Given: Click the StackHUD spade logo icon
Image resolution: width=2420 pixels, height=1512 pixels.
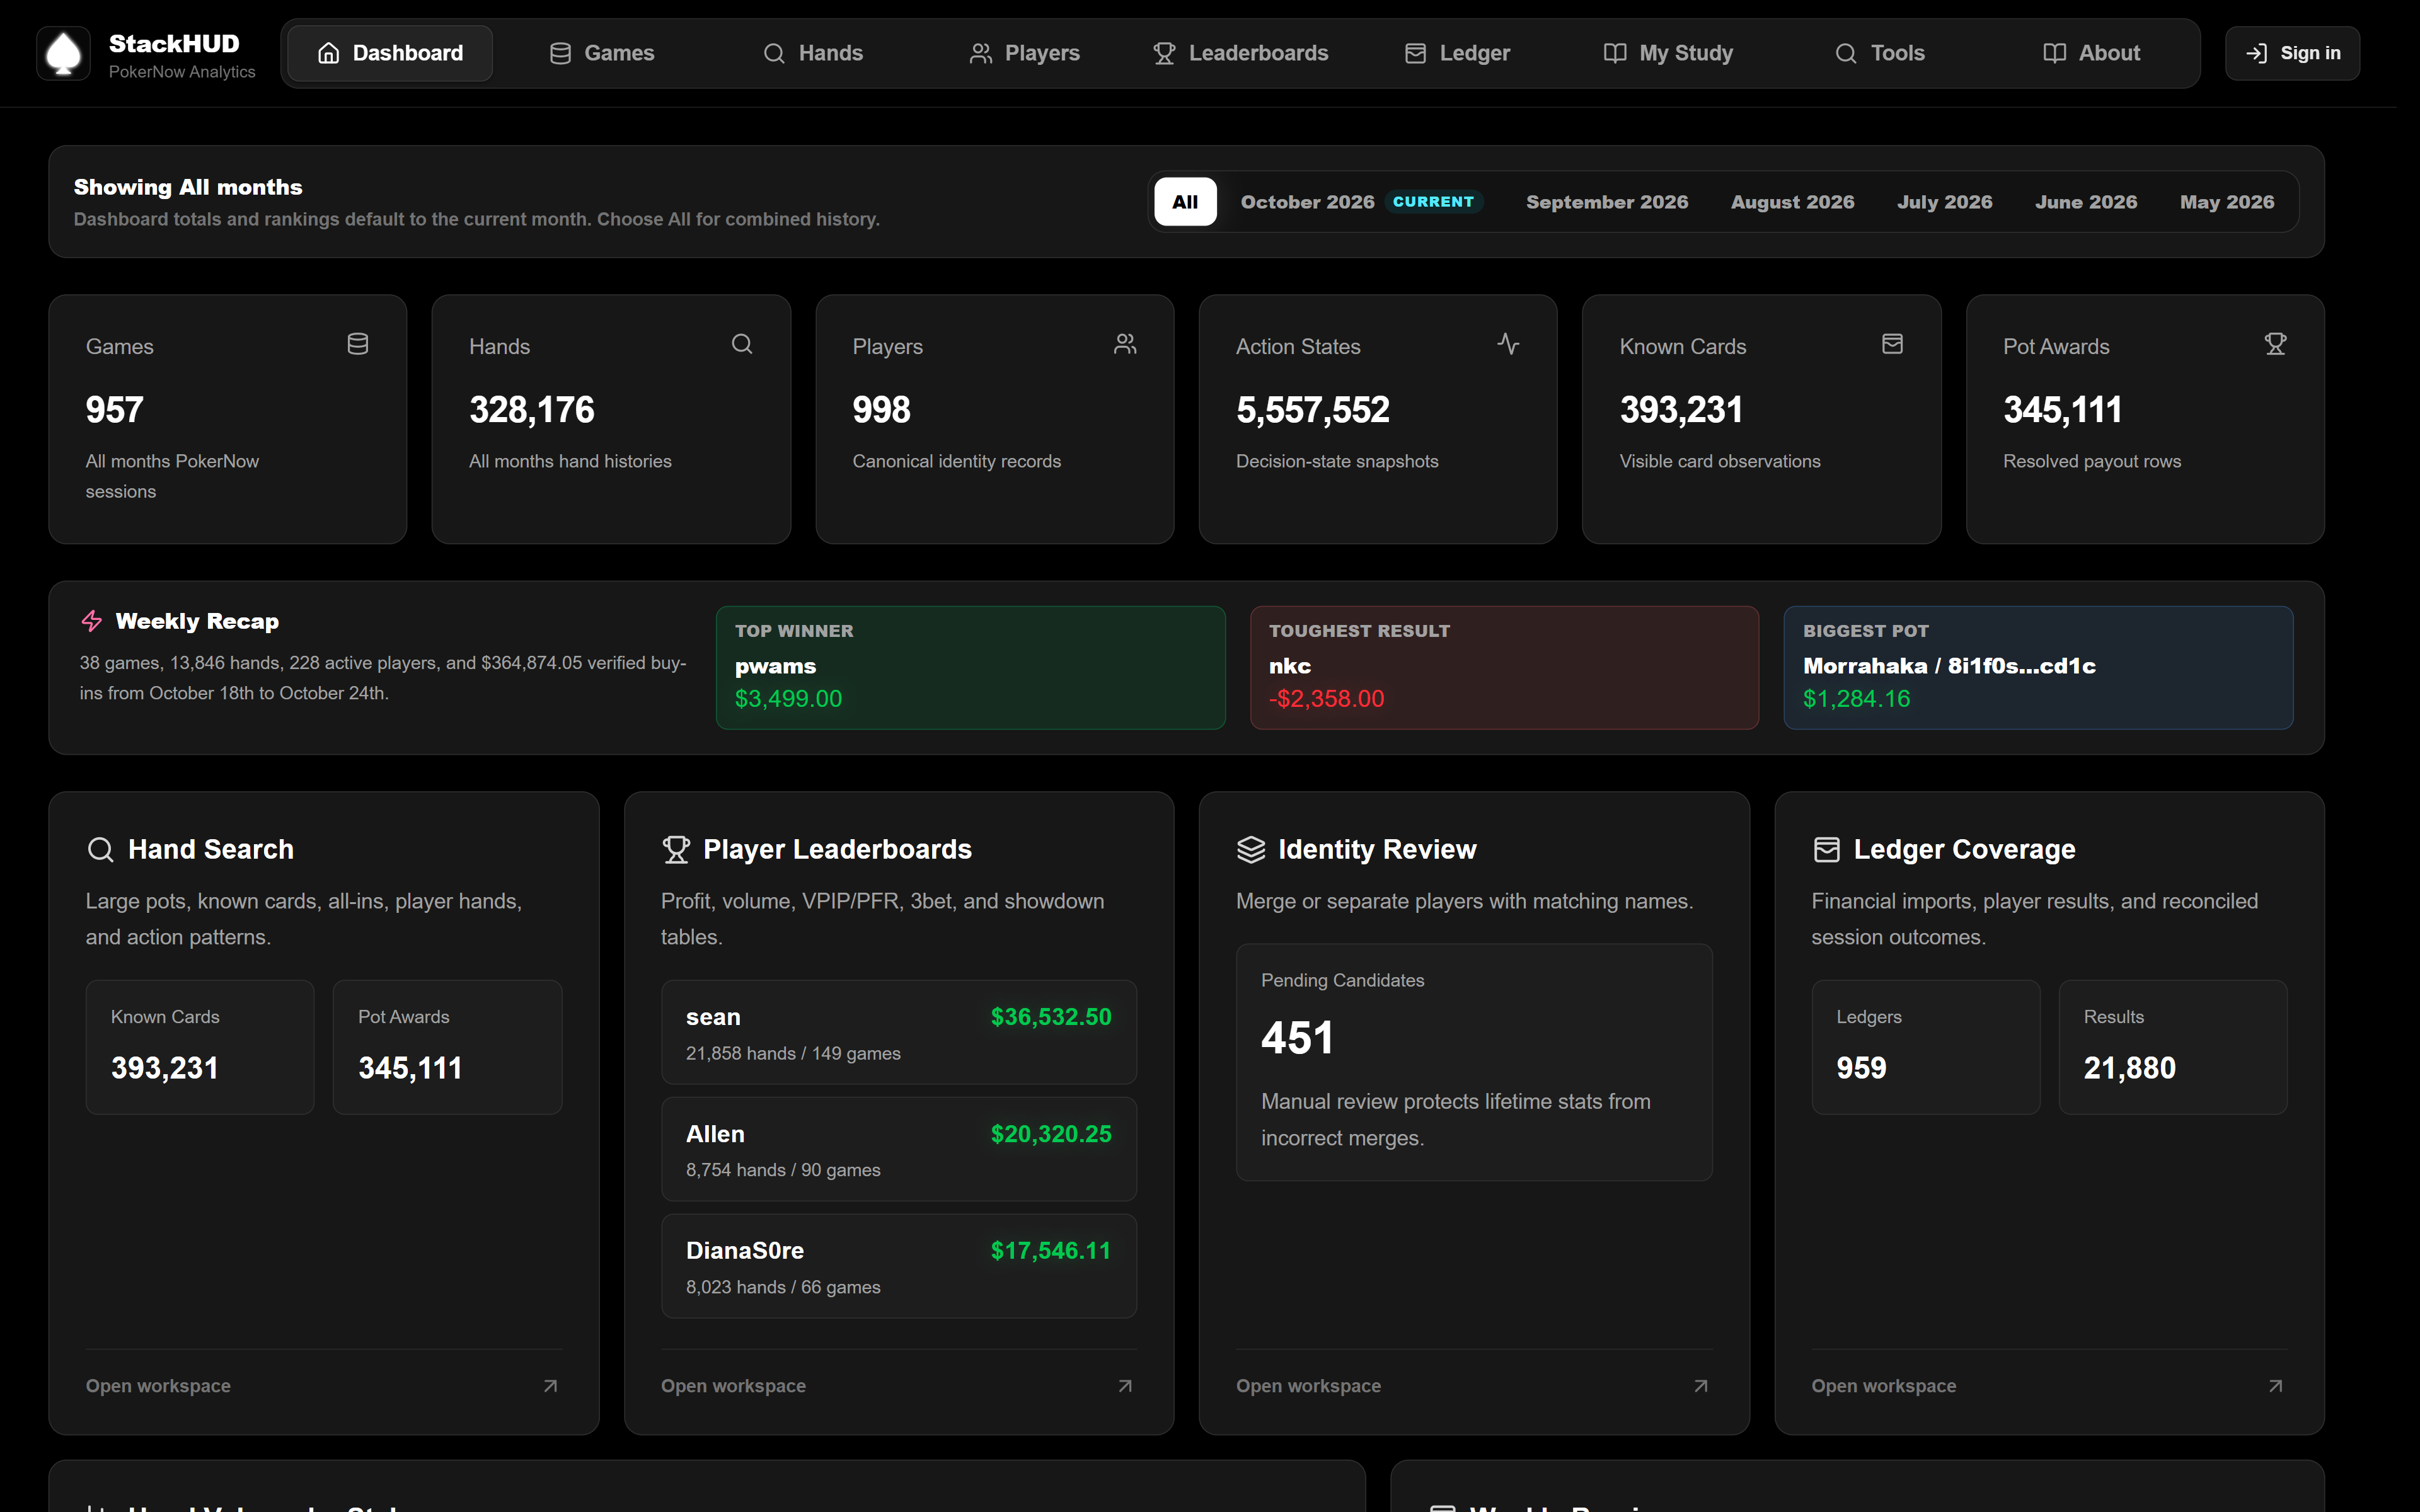Looking at the screenshot, I should pyautogui.click(x=63, y=53).
